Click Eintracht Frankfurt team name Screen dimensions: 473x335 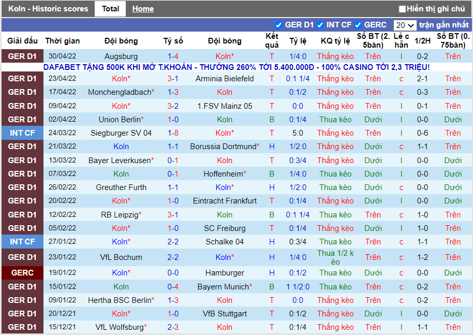pos(225,201)
